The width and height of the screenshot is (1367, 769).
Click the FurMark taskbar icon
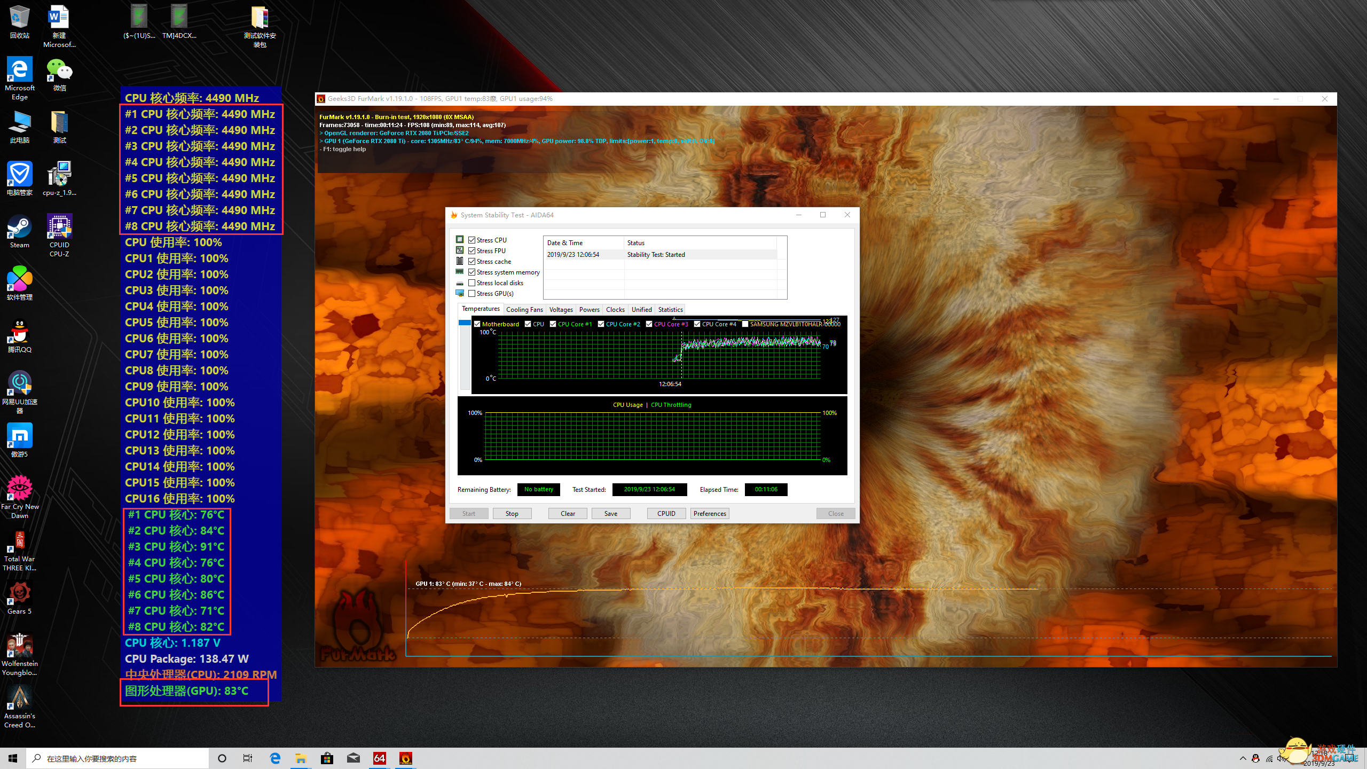[406, 758]
